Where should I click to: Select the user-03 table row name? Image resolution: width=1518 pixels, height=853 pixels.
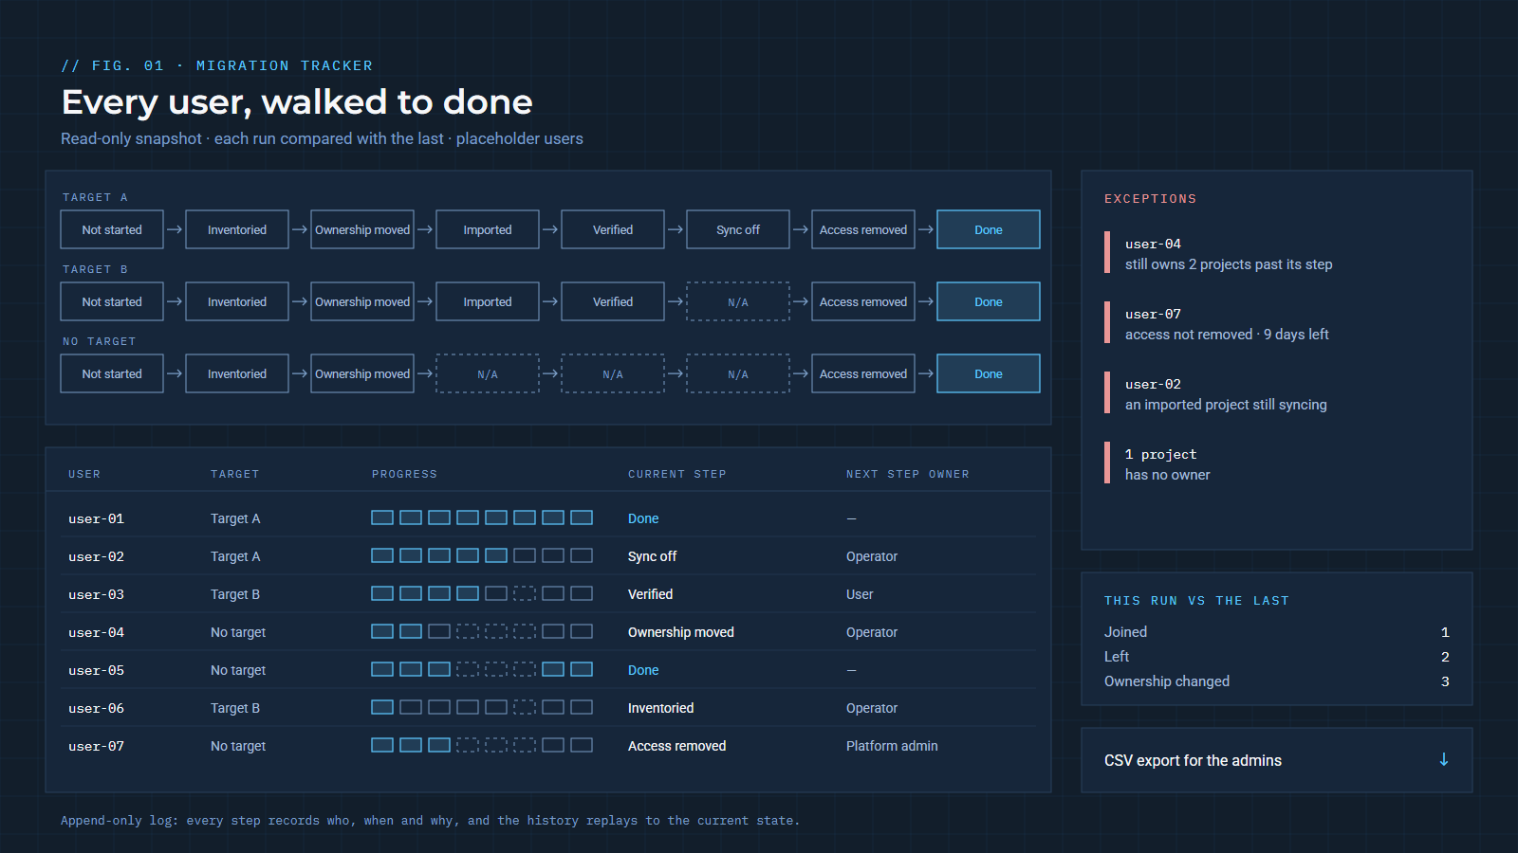click(x=96, y=594)
